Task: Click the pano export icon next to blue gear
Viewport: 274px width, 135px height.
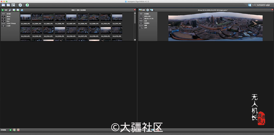Action: pos(152,10)
